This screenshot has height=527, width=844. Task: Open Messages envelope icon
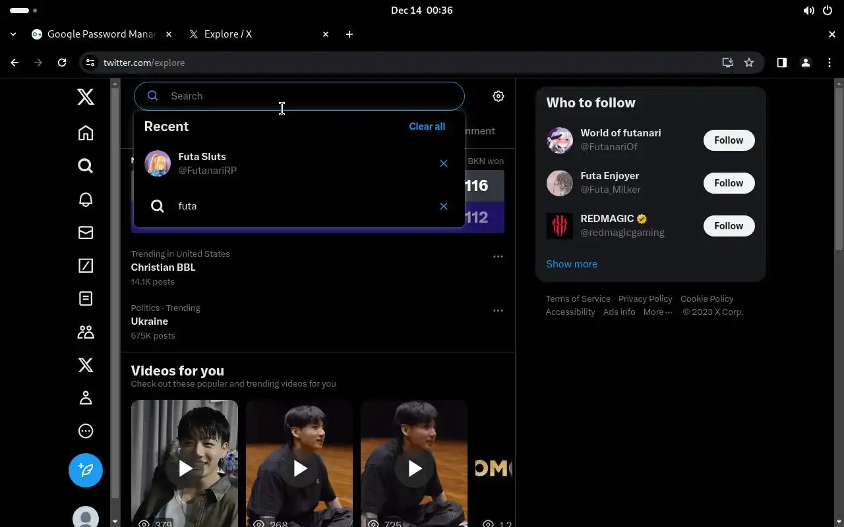coord(86,233)
